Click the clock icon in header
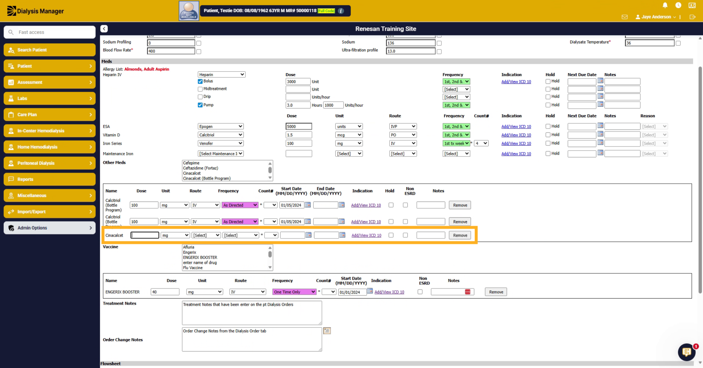The image size is (703, 368). (x=678, y=5)
